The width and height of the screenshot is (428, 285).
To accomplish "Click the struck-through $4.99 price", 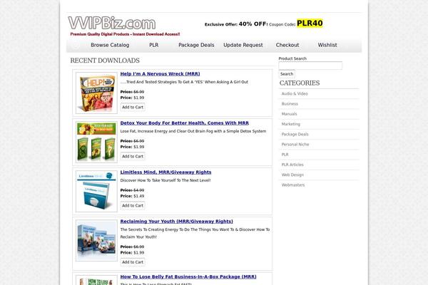I will [139, 190].
